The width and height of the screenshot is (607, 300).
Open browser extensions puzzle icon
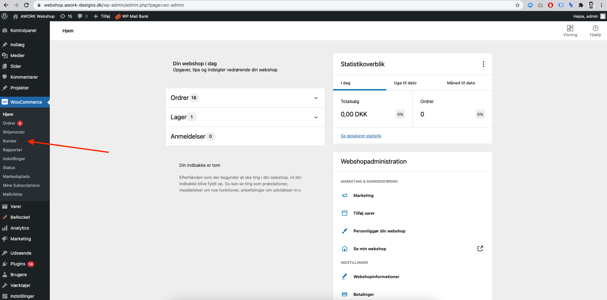(581, 5)
